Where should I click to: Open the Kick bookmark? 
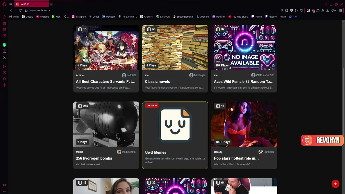56,17
